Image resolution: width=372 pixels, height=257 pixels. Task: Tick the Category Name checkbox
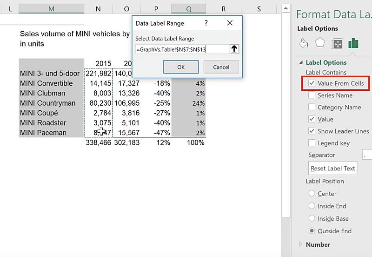pyautogui.click(x=312, y=108)
